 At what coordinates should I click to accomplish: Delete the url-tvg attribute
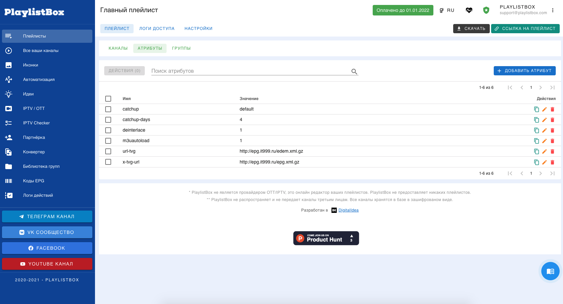552,151
